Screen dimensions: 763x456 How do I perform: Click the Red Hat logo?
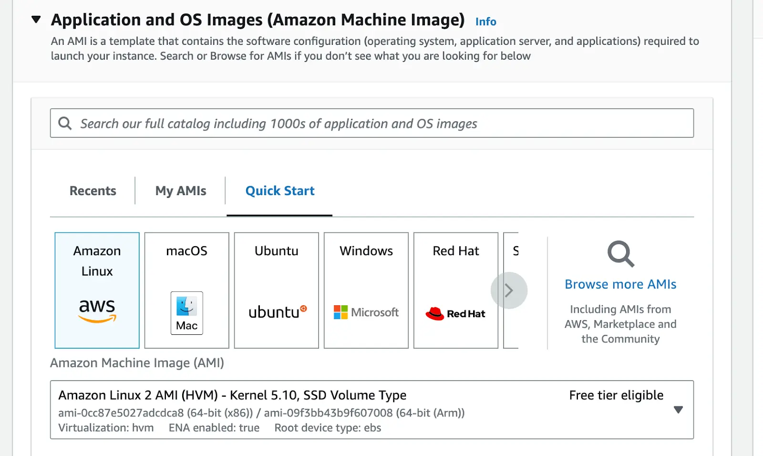pyautogui.click(x=455, y=313)
